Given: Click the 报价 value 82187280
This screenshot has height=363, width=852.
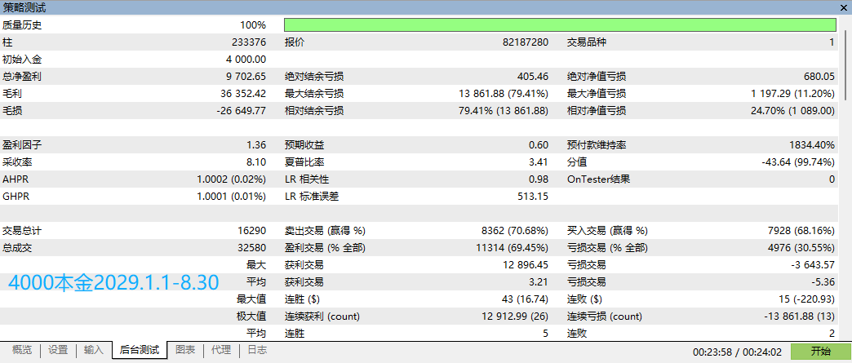Looking at the screenshot, I should [x=526, y=42].
